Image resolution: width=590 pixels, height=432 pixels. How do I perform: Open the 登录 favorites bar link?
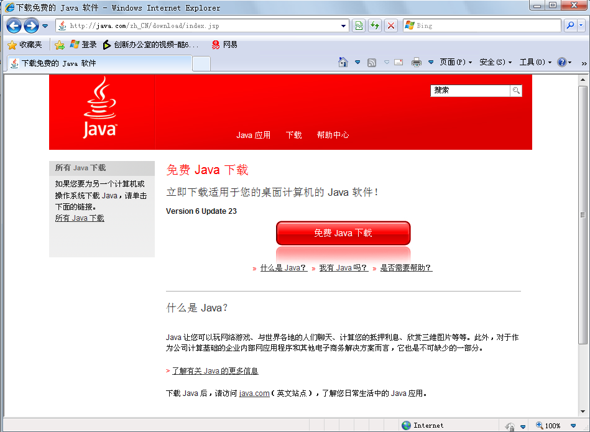(83, 45)
